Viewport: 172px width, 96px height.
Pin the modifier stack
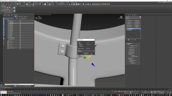click(x=126, y=40)
